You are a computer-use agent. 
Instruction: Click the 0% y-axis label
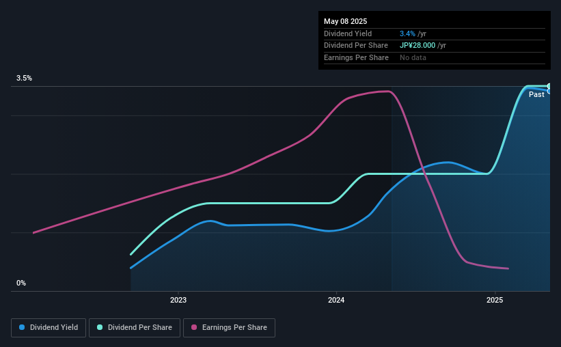click(x=21, y=283)
